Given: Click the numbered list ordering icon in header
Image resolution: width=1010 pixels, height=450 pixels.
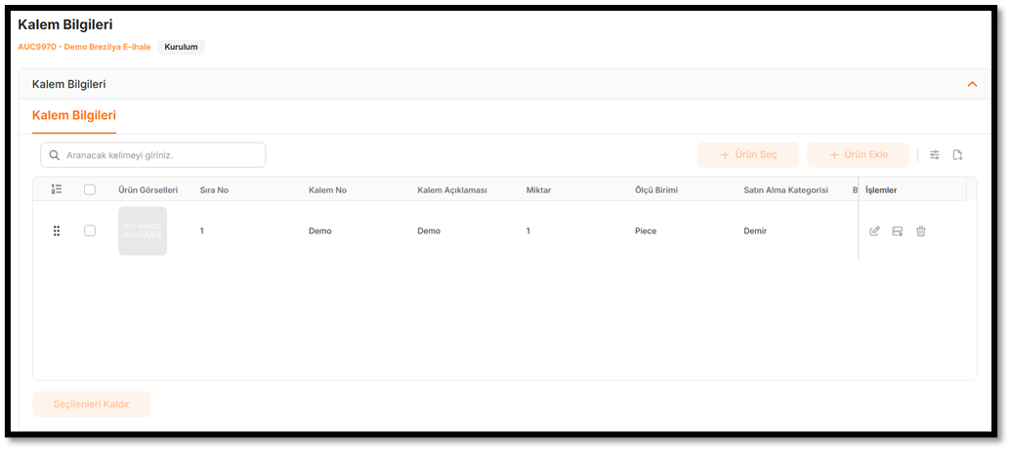Looking at the screenshot, I should click(57, 189).
